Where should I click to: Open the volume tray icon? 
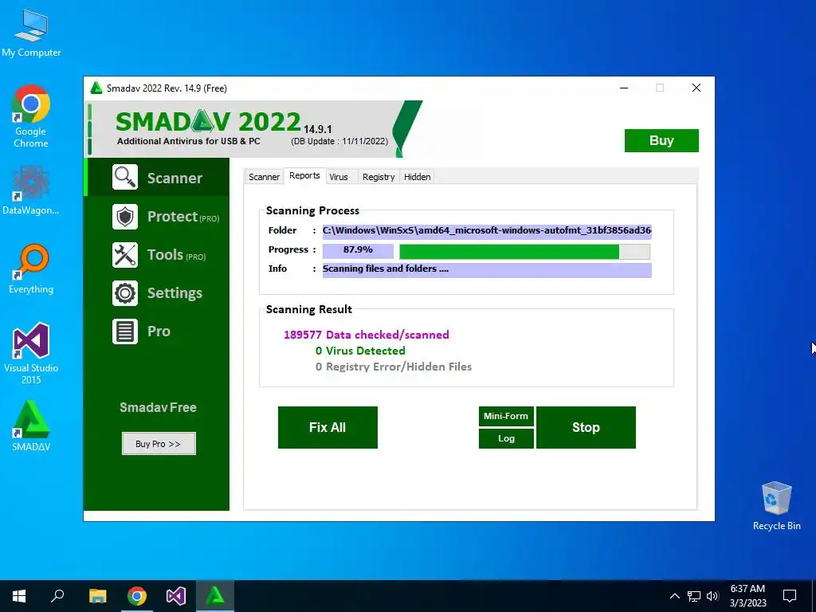click(x=712, y=596)
